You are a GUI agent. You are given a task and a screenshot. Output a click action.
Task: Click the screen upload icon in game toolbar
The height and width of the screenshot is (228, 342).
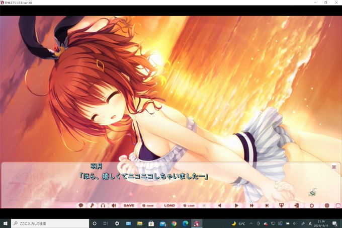[x=281, y=205]
